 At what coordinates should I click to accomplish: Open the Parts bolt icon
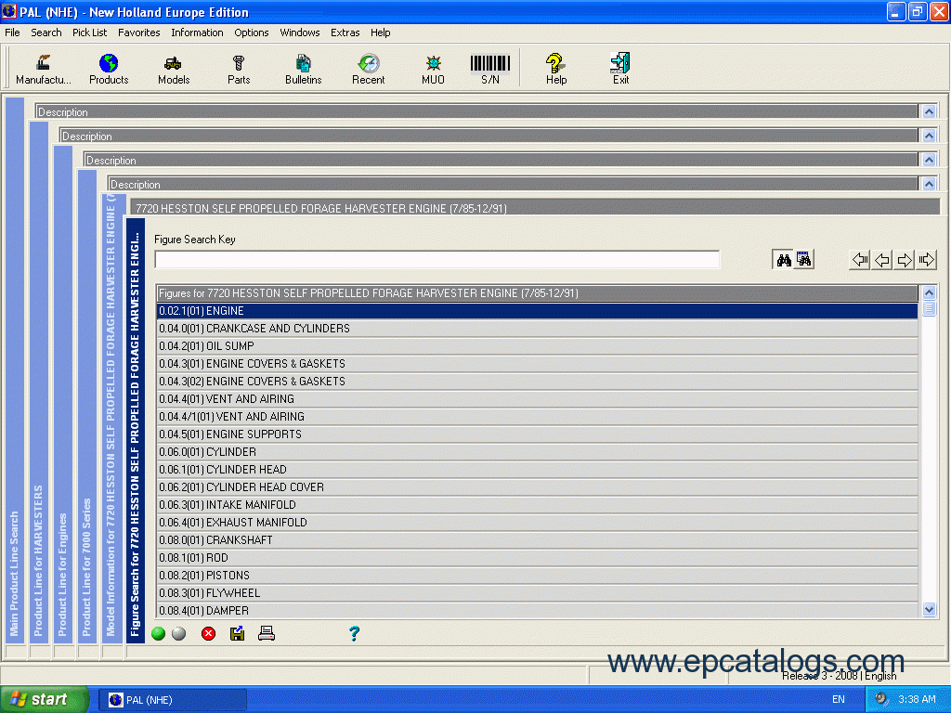[x=239, y=69]
